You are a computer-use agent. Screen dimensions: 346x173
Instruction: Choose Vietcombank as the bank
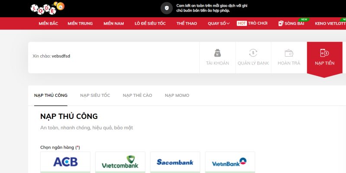[x=120, y=163]
